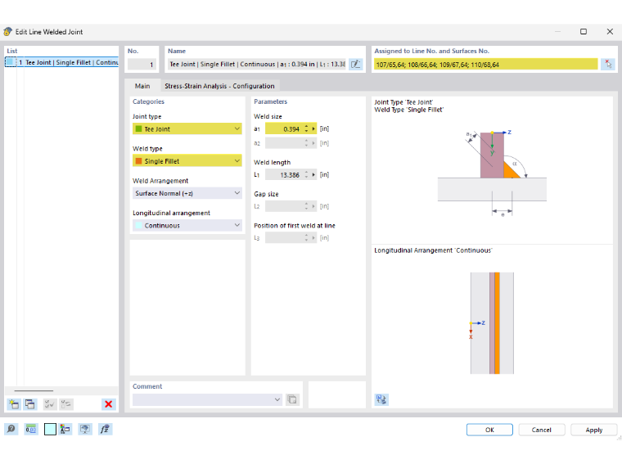Viewport: 622px width, 464px height.
Task: Open Stress-Strain Analysis - Configuration tab
Action: (x=219, y=86)
